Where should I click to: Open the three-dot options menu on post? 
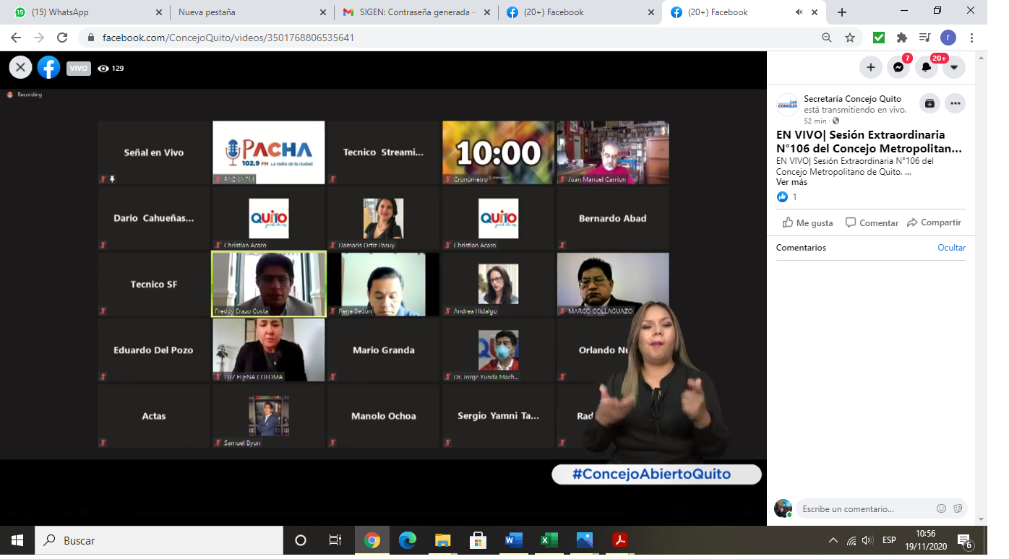click(x=956, y=103)
